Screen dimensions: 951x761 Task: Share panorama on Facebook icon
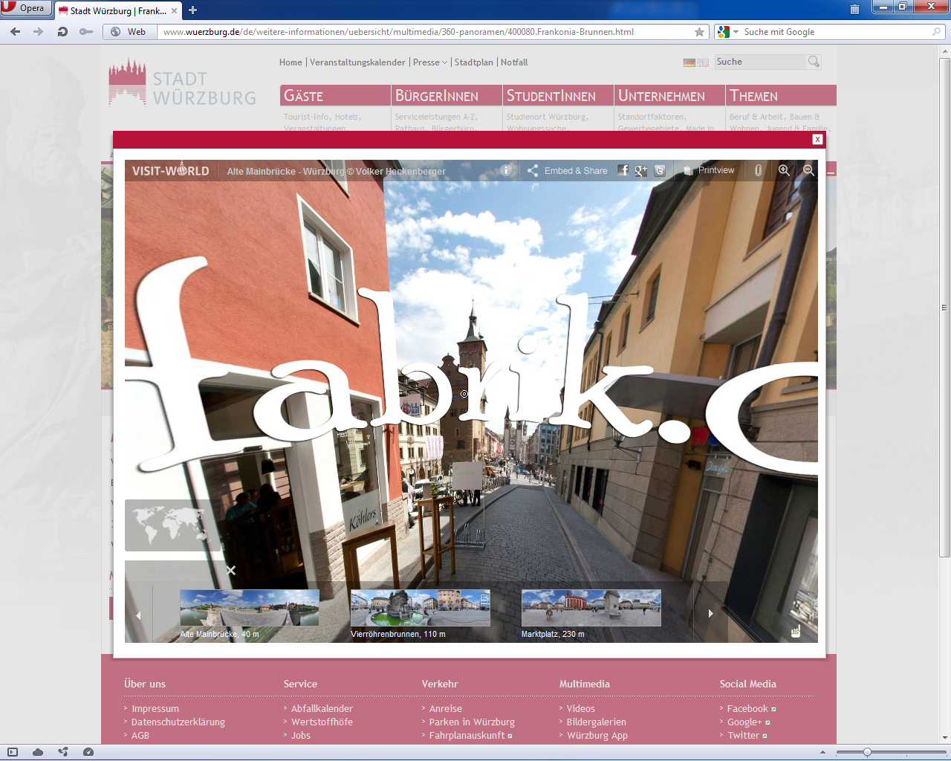pos(623,170)
